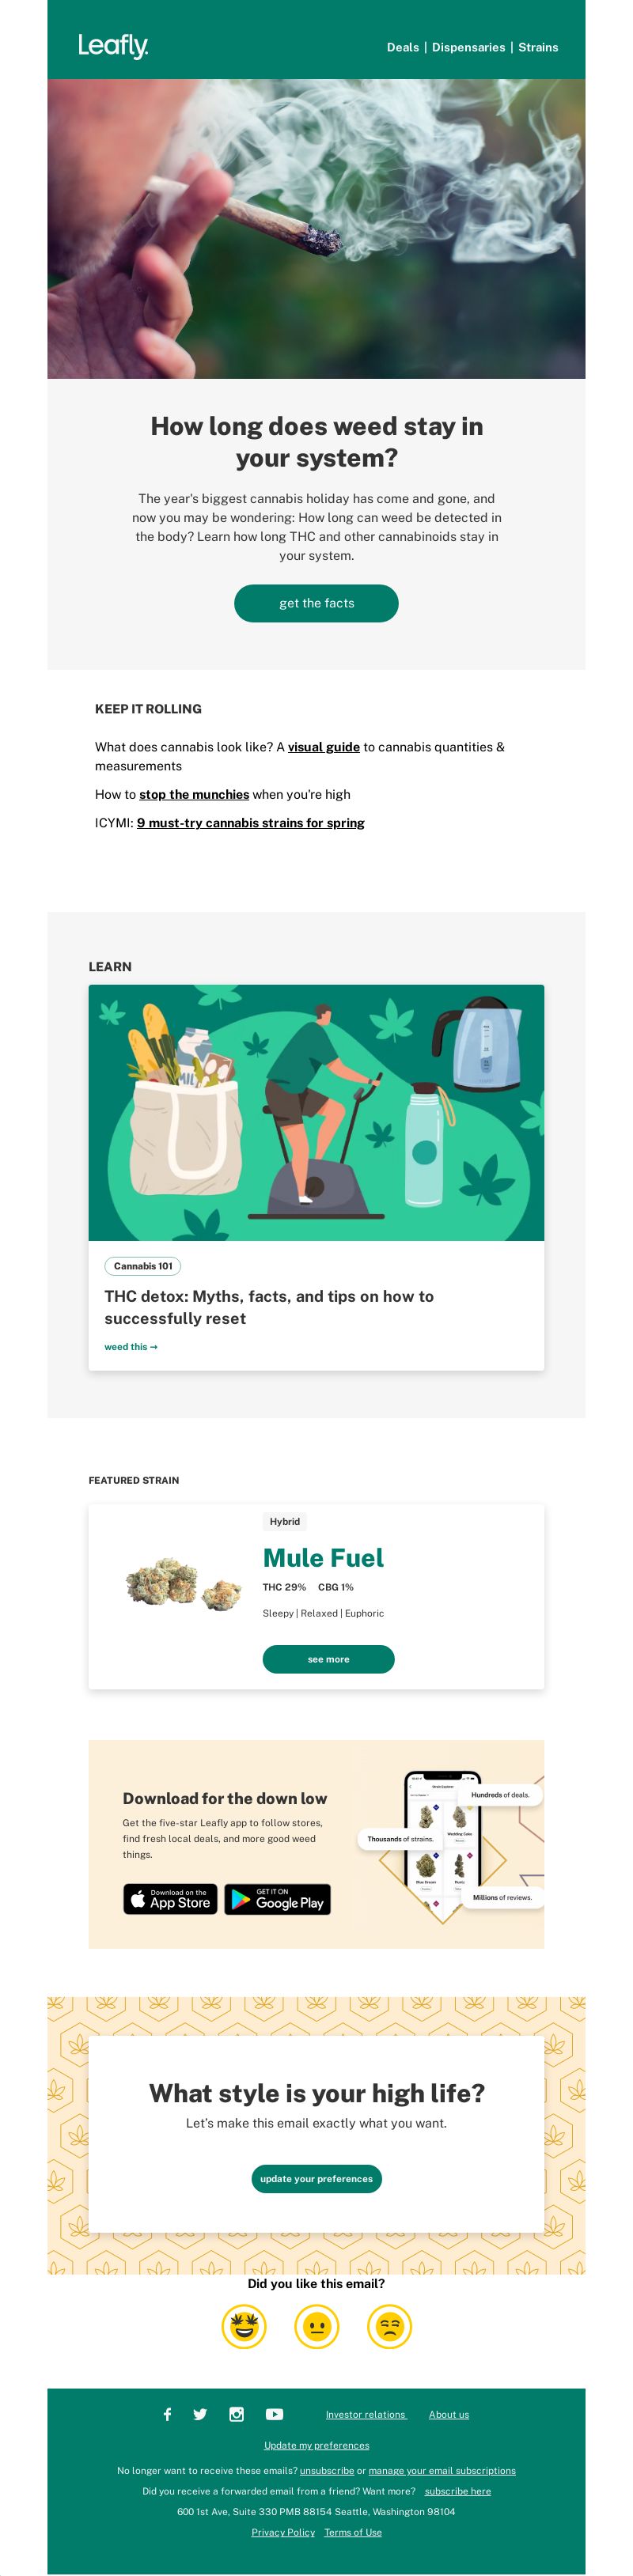633x2576 pixels.
Task: Click the unsubscribe link in footer
Action: pos(327,2470)
